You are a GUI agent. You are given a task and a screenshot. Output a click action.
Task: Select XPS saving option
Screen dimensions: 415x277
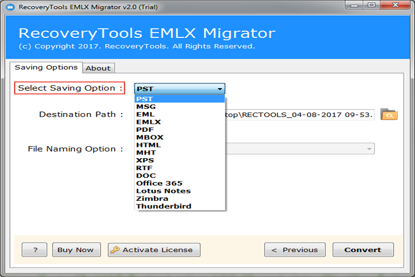click(x=179, y=160)
